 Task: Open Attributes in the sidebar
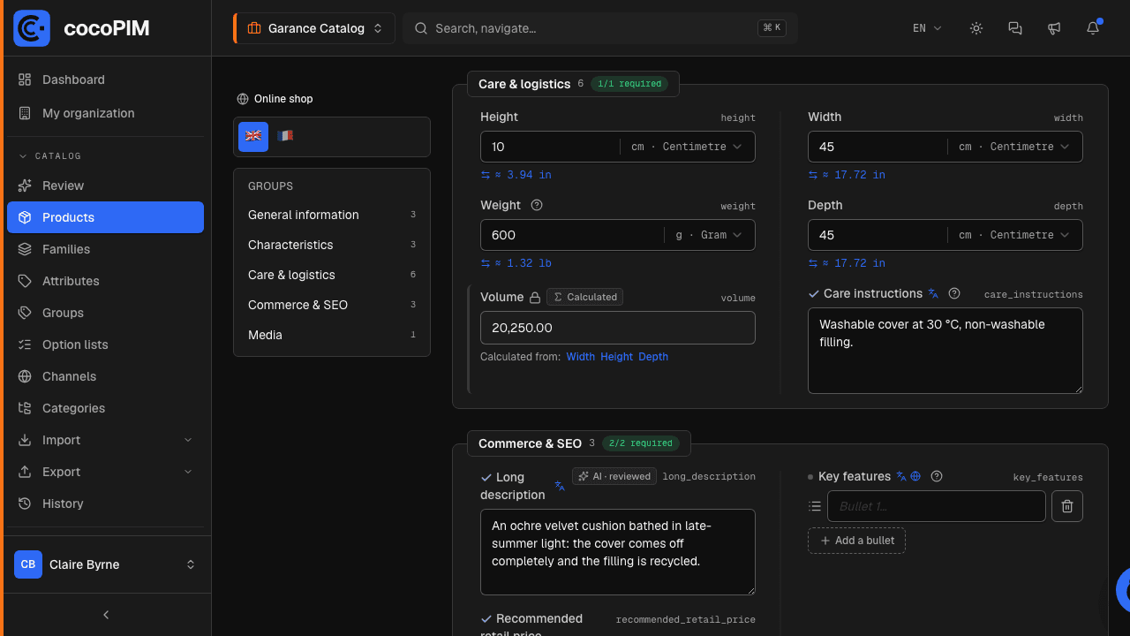[x=106, y=281]
